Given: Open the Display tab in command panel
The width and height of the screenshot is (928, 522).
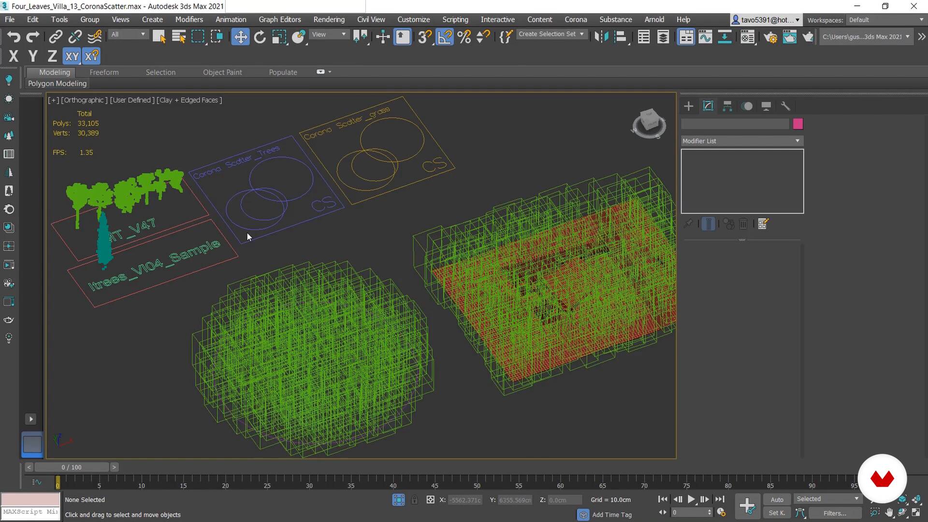Looking at the screenshot, I should 766,106.
